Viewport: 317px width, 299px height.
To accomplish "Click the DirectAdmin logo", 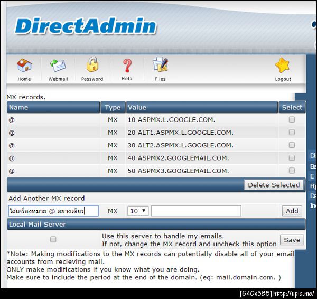I will (x=86, y=26).
